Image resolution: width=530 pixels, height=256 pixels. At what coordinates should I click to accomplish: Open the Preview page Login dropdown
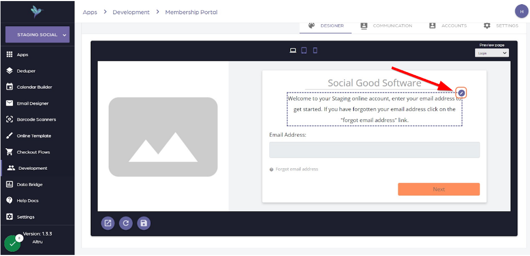492,53
